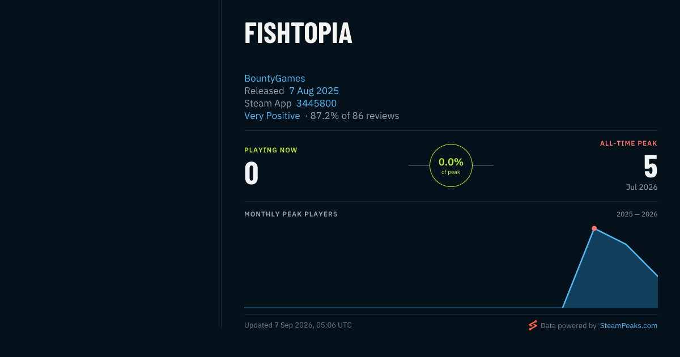Click the SteamPeaks logo icon
This screenshot has width=680, height=357.
click(x=533, y=325)
